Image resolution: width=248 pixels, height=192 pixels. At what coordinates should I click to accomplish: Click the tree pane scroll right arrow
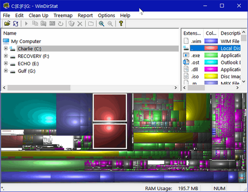(x=176, y=88)
